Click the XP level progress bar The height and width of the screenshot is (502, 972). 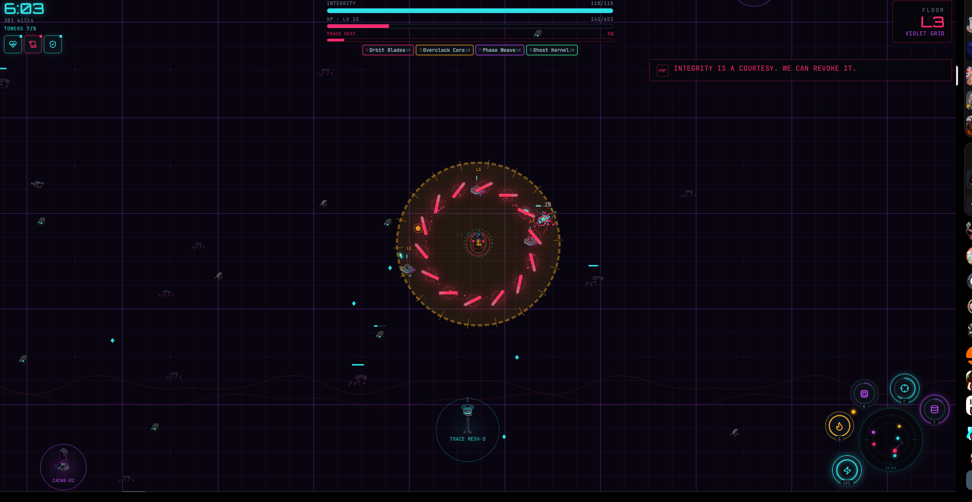pos(470,26)
